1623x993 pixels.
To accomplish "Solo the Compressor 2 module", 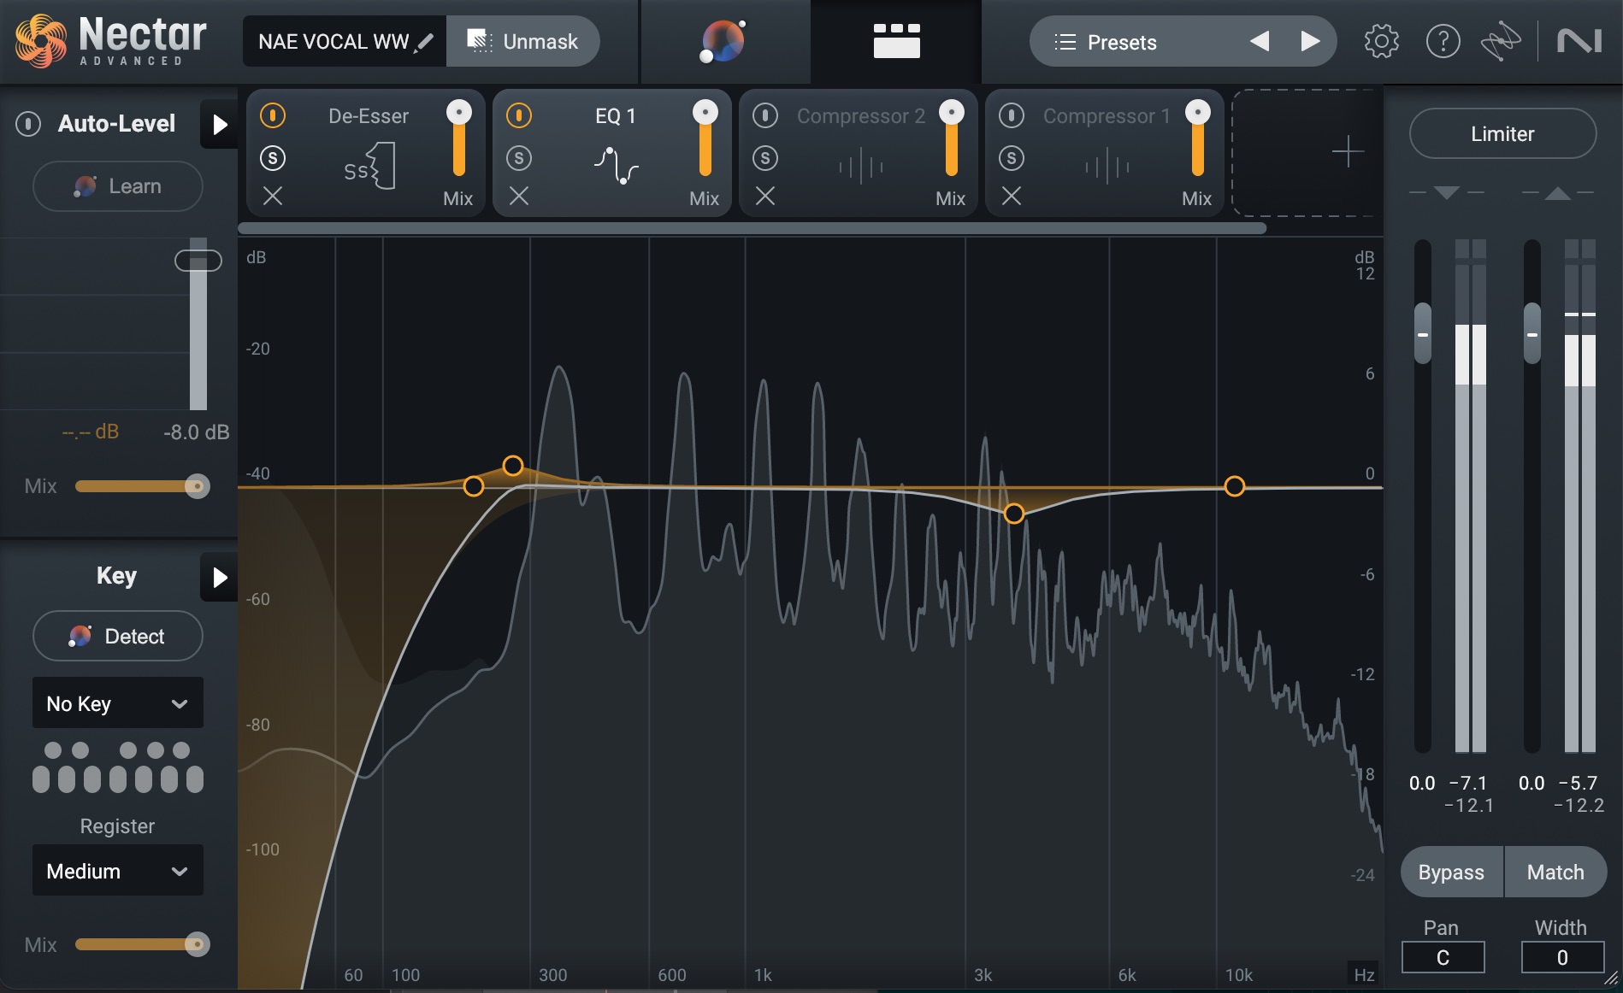I will click(x=765, y=158).
